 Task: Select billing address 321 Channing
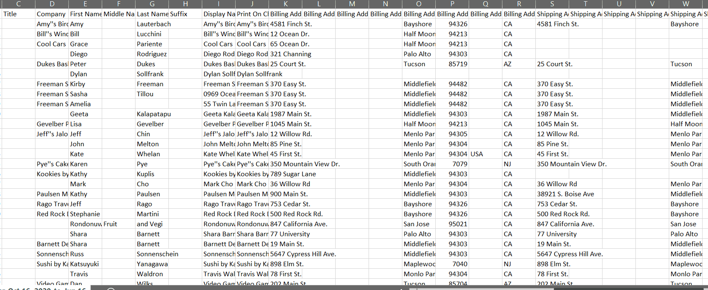[286, 54]
